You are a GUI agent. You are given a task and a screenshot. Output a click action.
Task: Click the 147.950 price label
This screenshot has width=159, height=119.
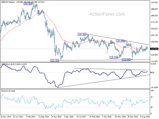[121, 41]
